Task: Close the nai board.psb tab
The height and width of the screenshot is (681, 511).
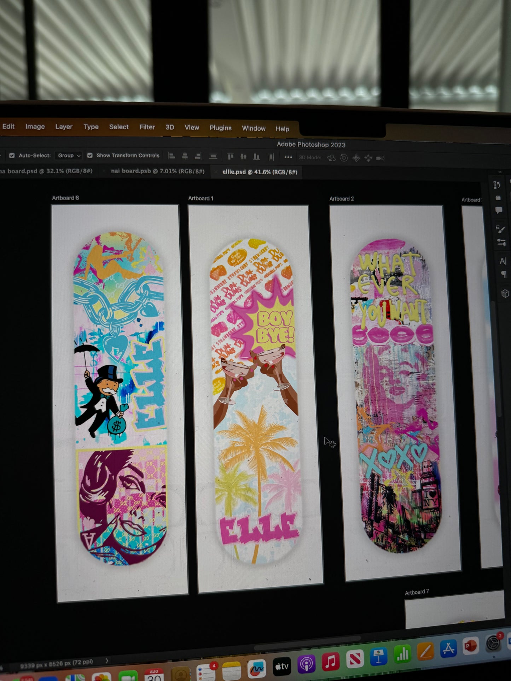Action: [x=104, y=171]
